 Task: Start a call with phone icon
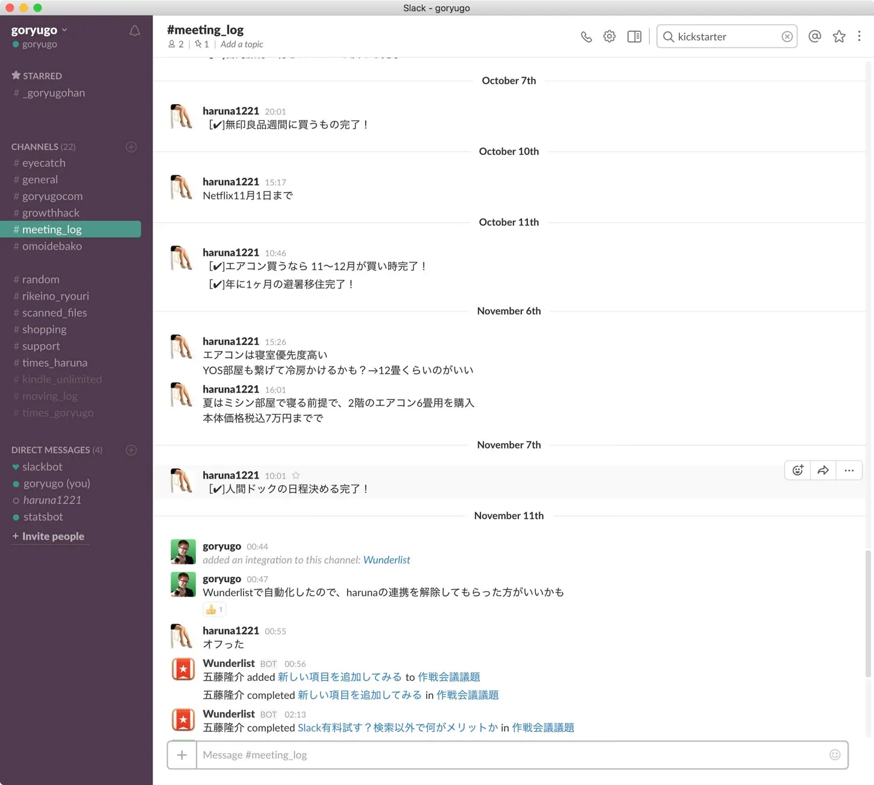[586, 37]
